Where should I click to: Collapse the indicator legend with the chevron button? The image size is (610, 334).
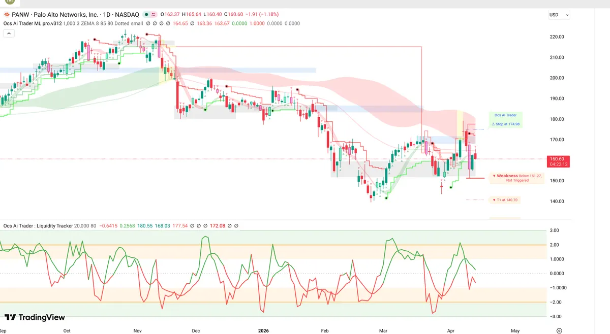point(9,33)
